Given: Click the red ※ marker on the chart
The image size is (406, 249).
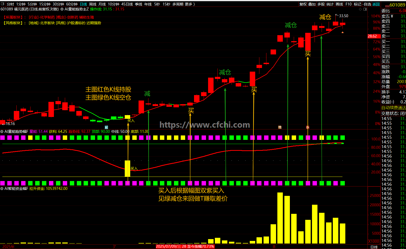Looking at the screenshot, I should tap(308, 127).
